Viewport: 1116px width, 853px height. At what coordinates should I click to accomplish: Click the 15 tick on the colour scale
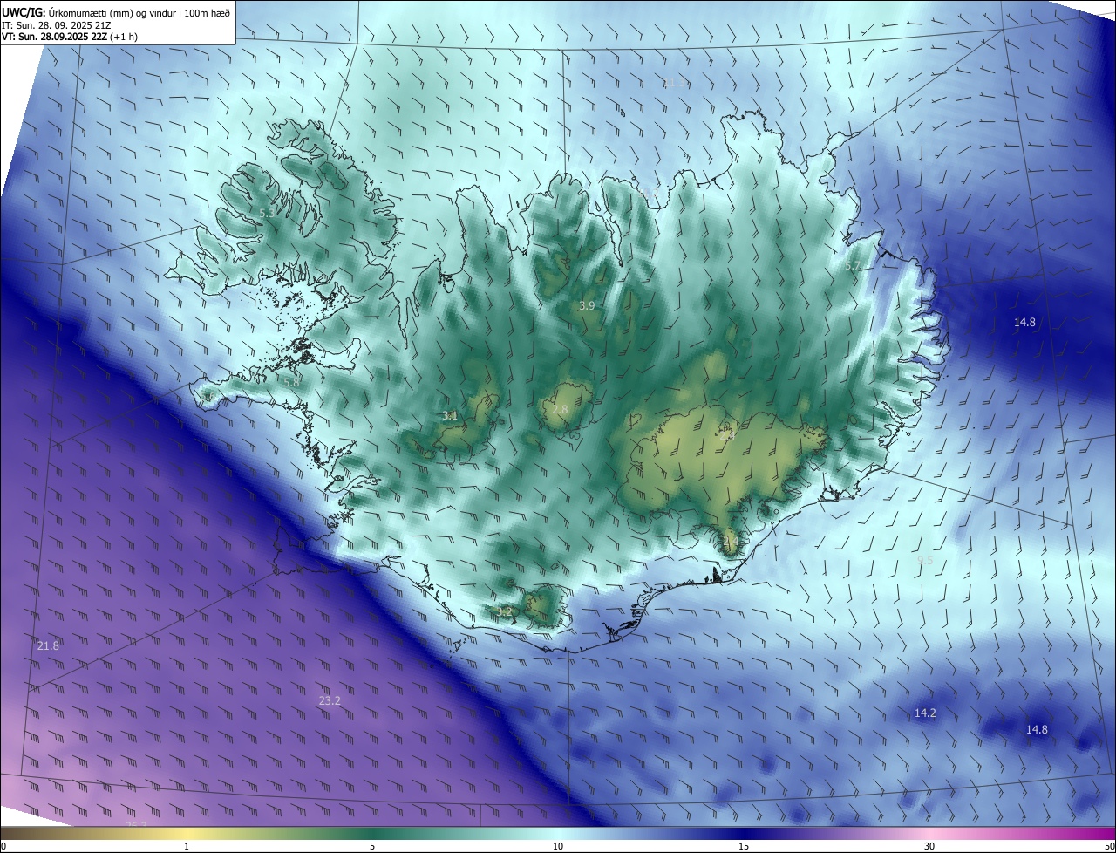(x=744, y=846)
